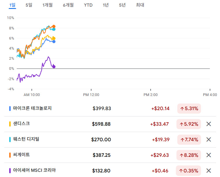Remove 샌디스크 with its X icon
The width and height of the screenshot is (220, 177).
[x=209, y=124]
